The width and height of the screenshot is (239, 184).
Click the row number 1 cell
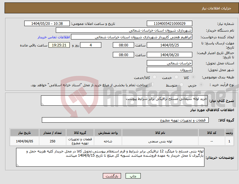click(229, 141)
